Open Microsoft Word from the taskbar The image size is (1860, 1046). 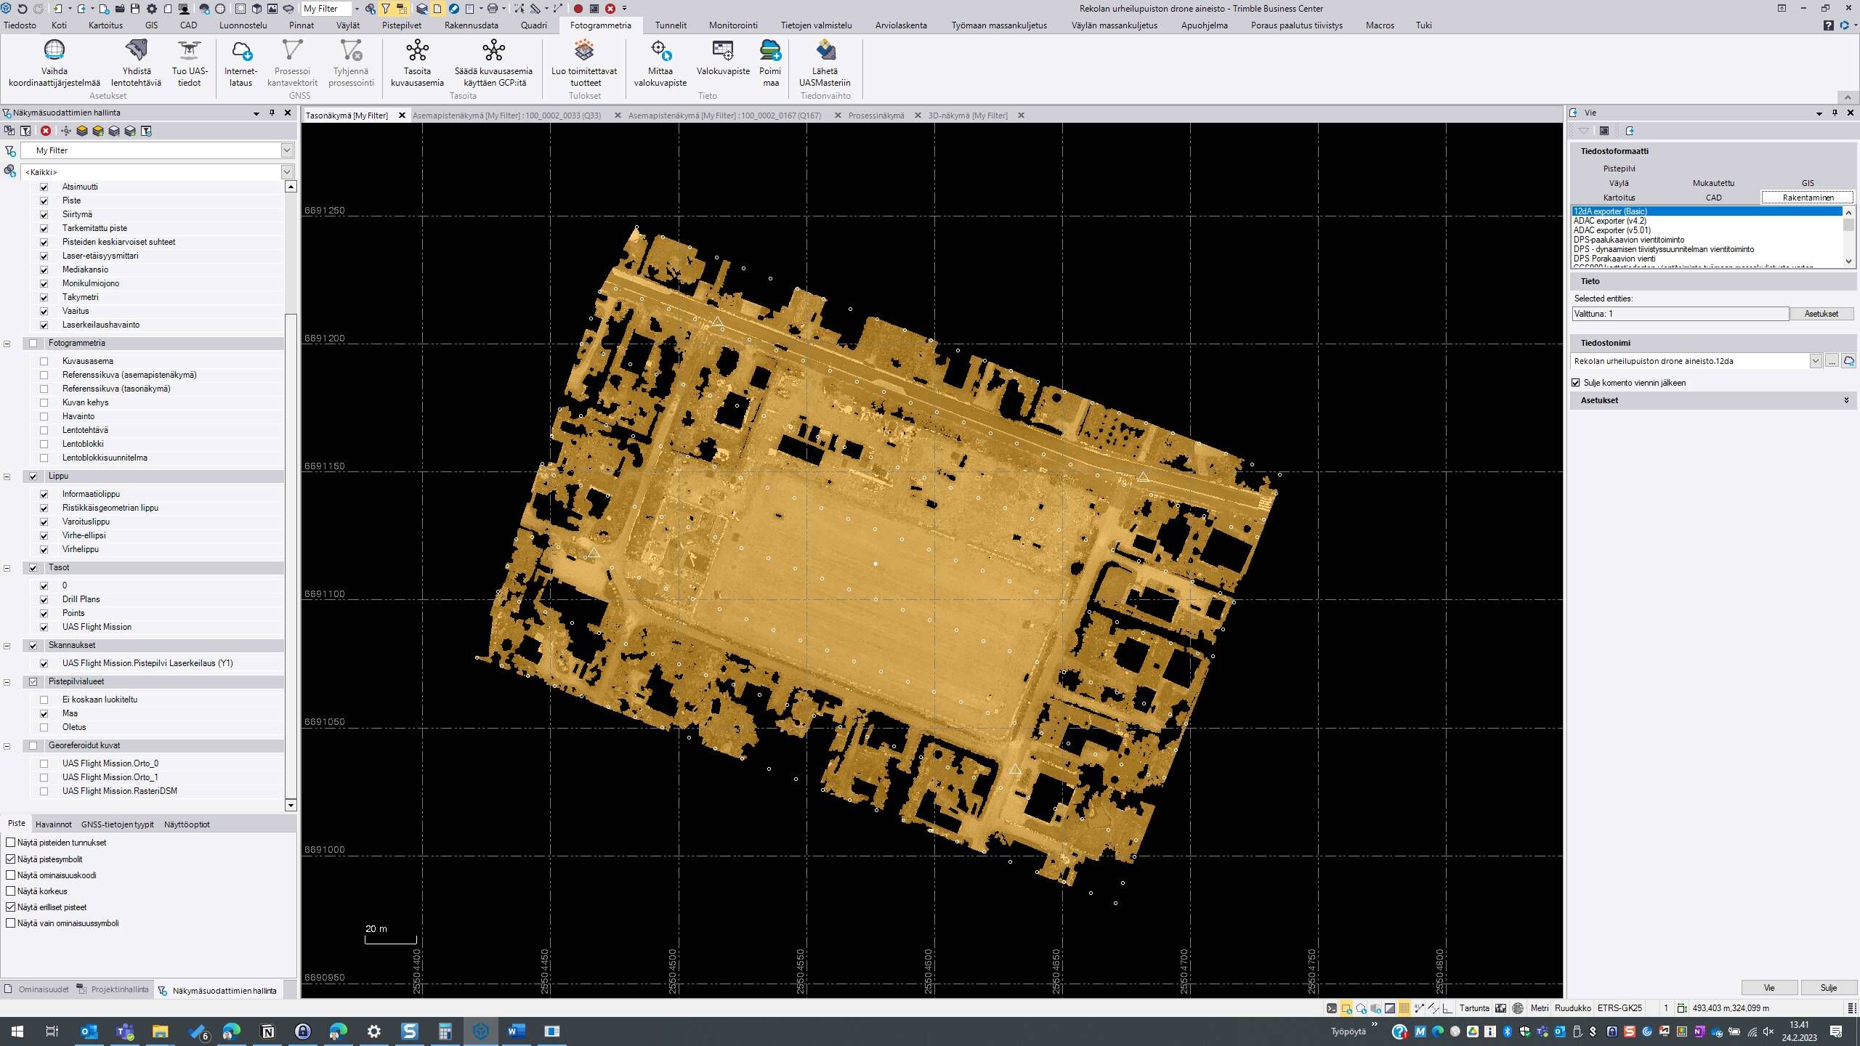tap(517, 1031)
